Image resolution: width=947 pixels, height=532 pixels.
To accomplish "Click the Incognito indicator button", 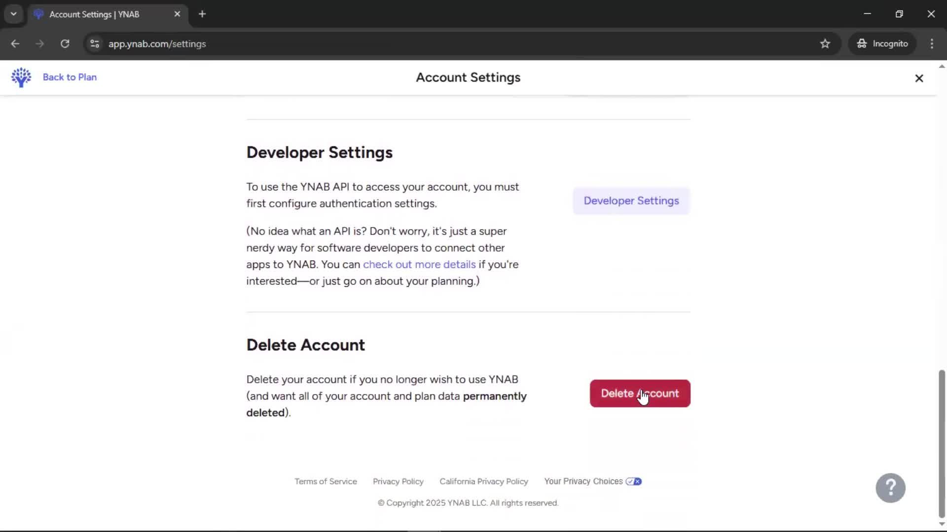I will [x=882, y=44].
